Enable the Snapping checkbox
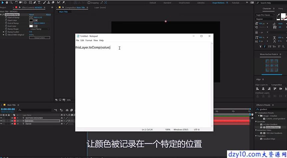 [x=89, y=3]
